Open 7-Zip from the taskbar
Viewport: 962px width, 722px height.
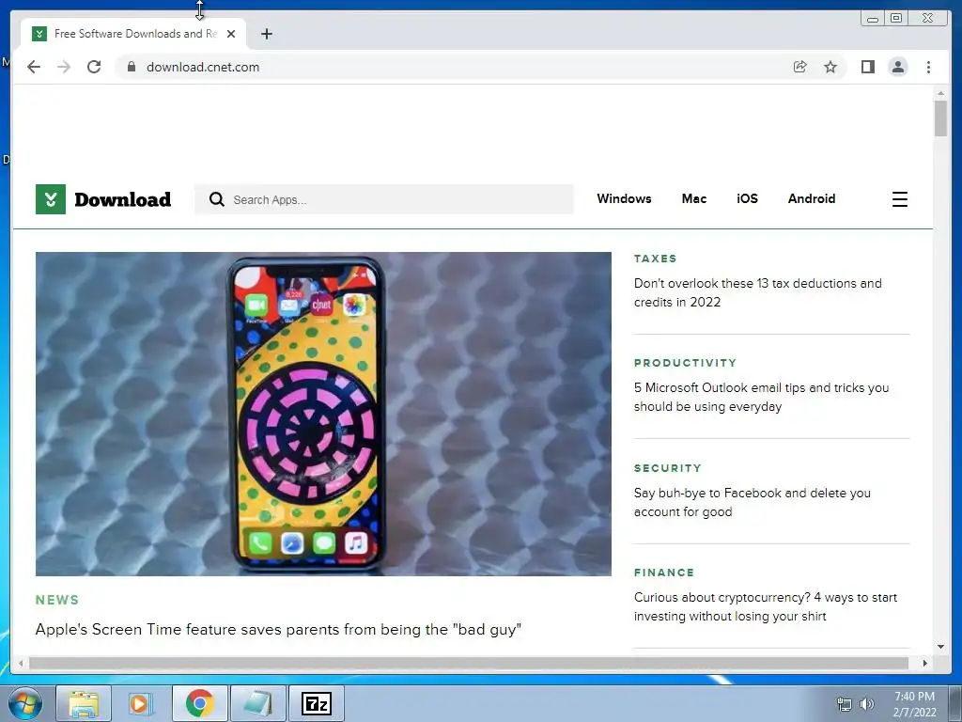click(x=316, y=703)
